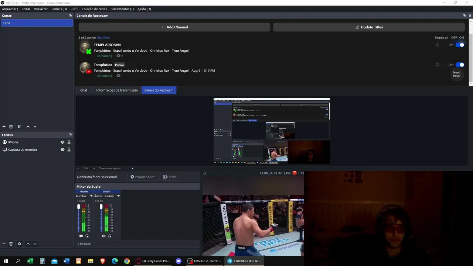
Task: Mute the Mic/Aux speaker icon
Action: pyautogui.click(x=81, y=236)
